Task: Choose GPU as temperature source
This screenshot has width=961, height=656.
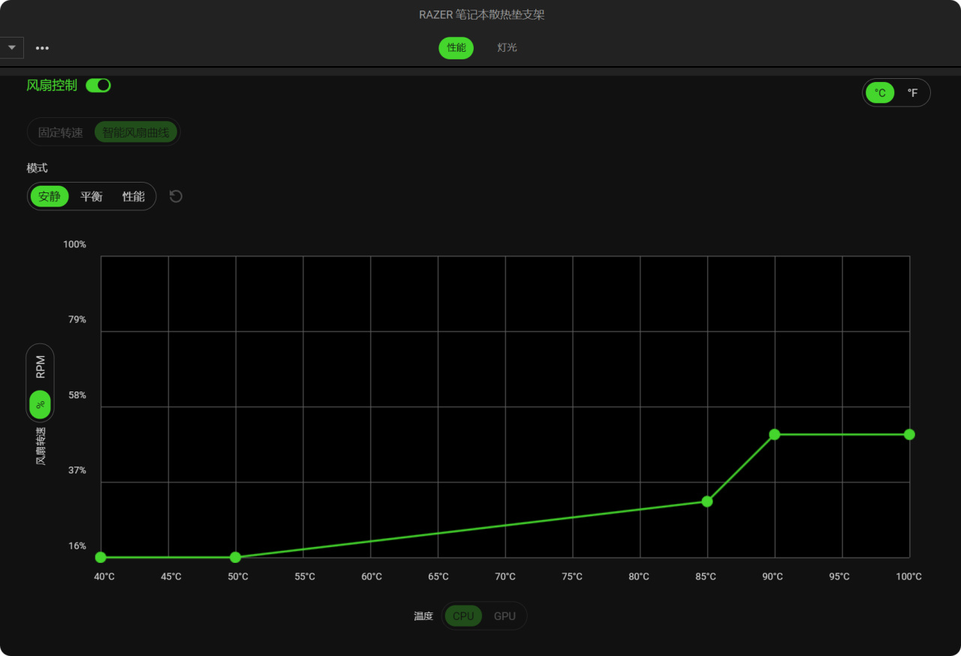Action: [505, 616]
